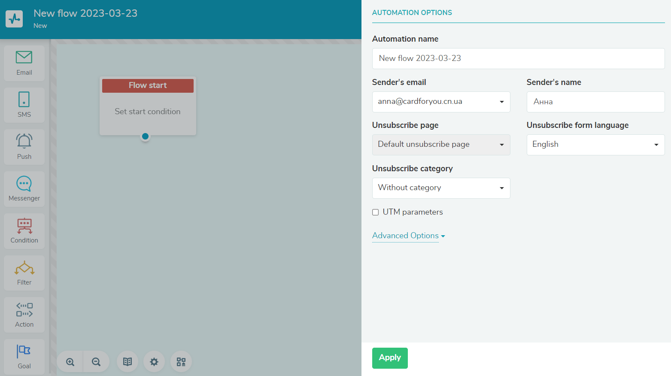Add a Messenger block
Viewport: 671px width, 376px height.
pos(24,189)
